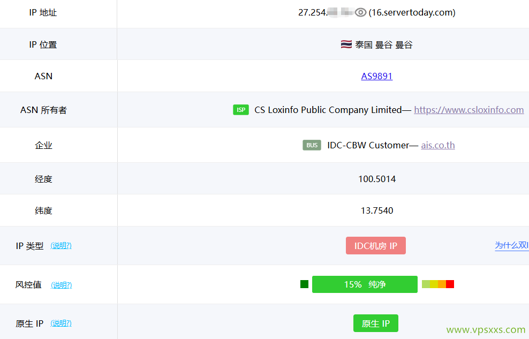Viewport: 529px width, 339px height.
Task: Click 说明? next to IP 类型
Action: [x=61, y=245]
